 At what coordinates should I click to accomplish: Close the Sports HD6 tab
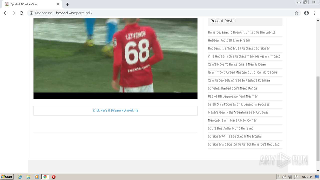pos(58,4)
